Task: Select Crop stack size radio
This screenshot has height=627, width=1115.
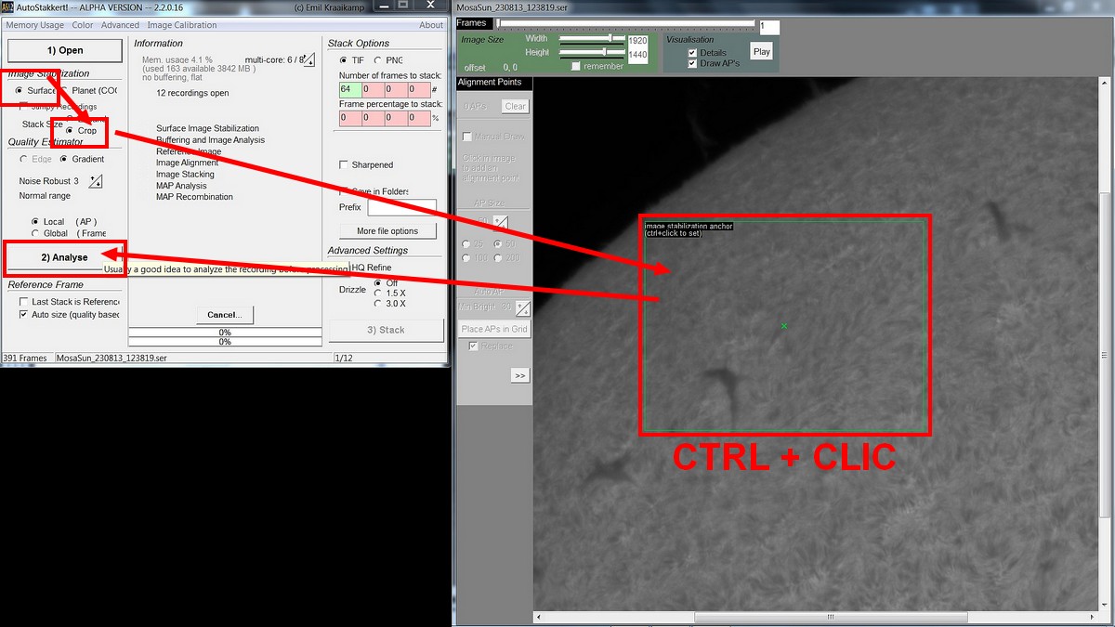Action: tap(70, 131)
